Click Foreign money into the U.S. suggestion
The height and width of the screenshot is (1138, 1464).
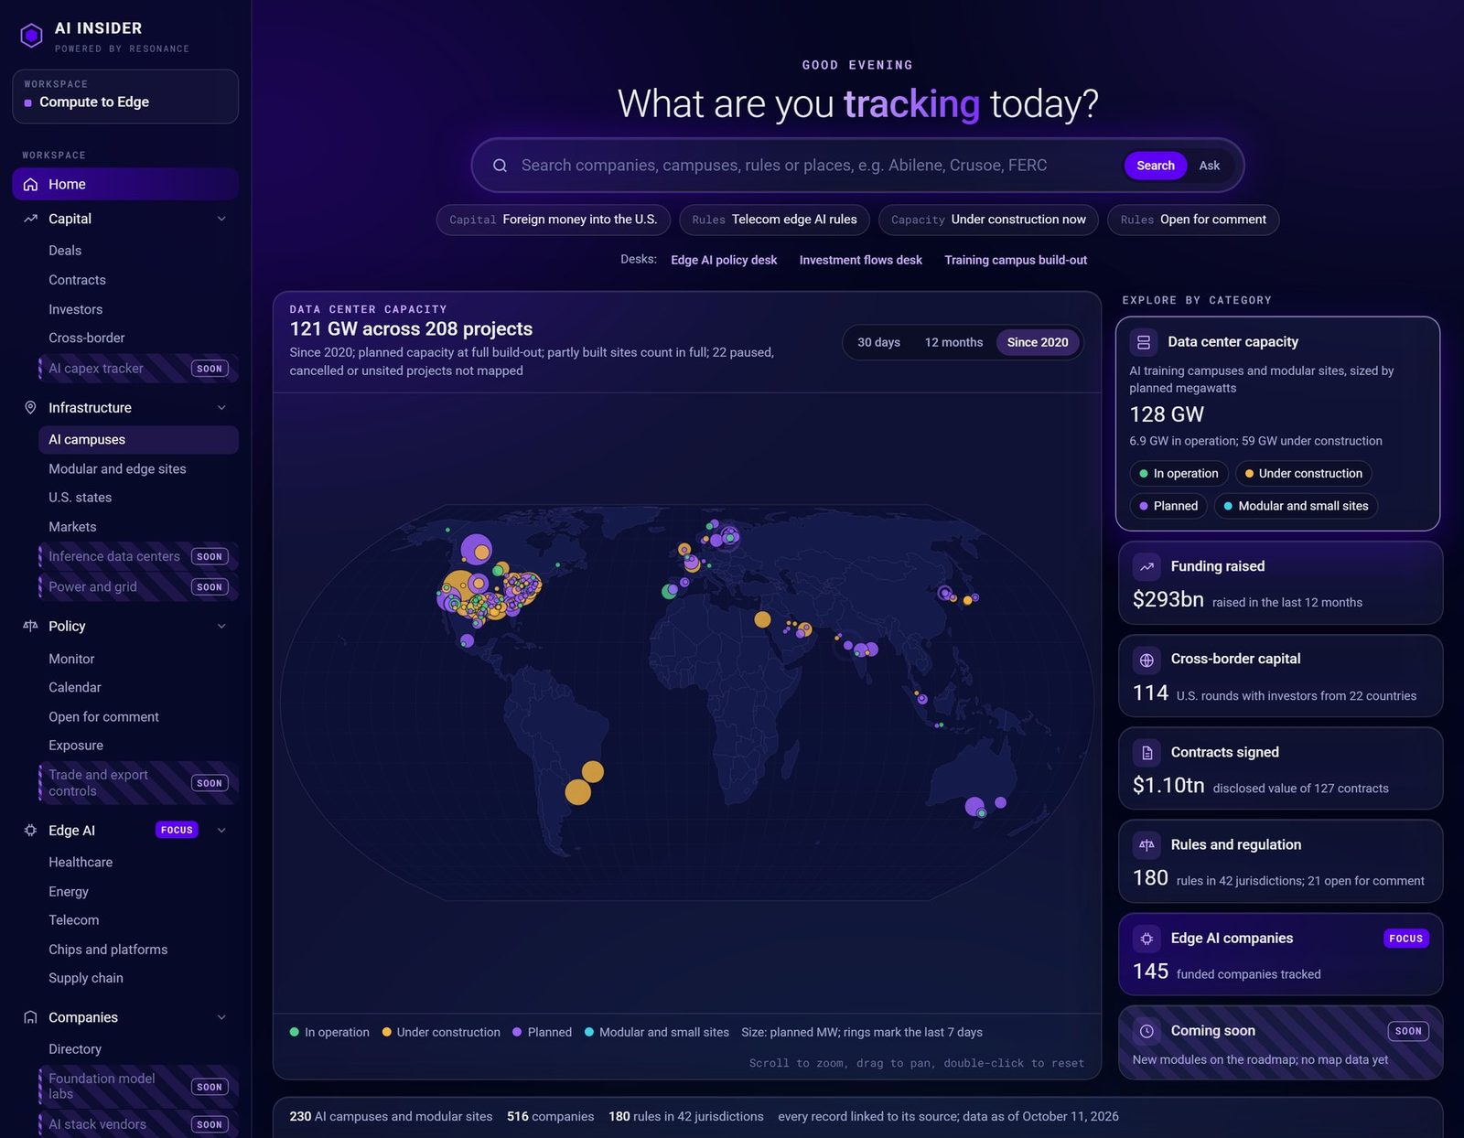pos(554,220)
